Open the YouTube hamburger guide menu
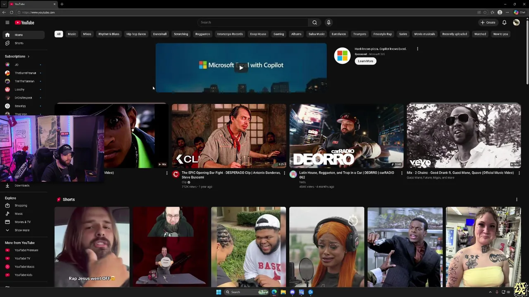 coord(7,22)
